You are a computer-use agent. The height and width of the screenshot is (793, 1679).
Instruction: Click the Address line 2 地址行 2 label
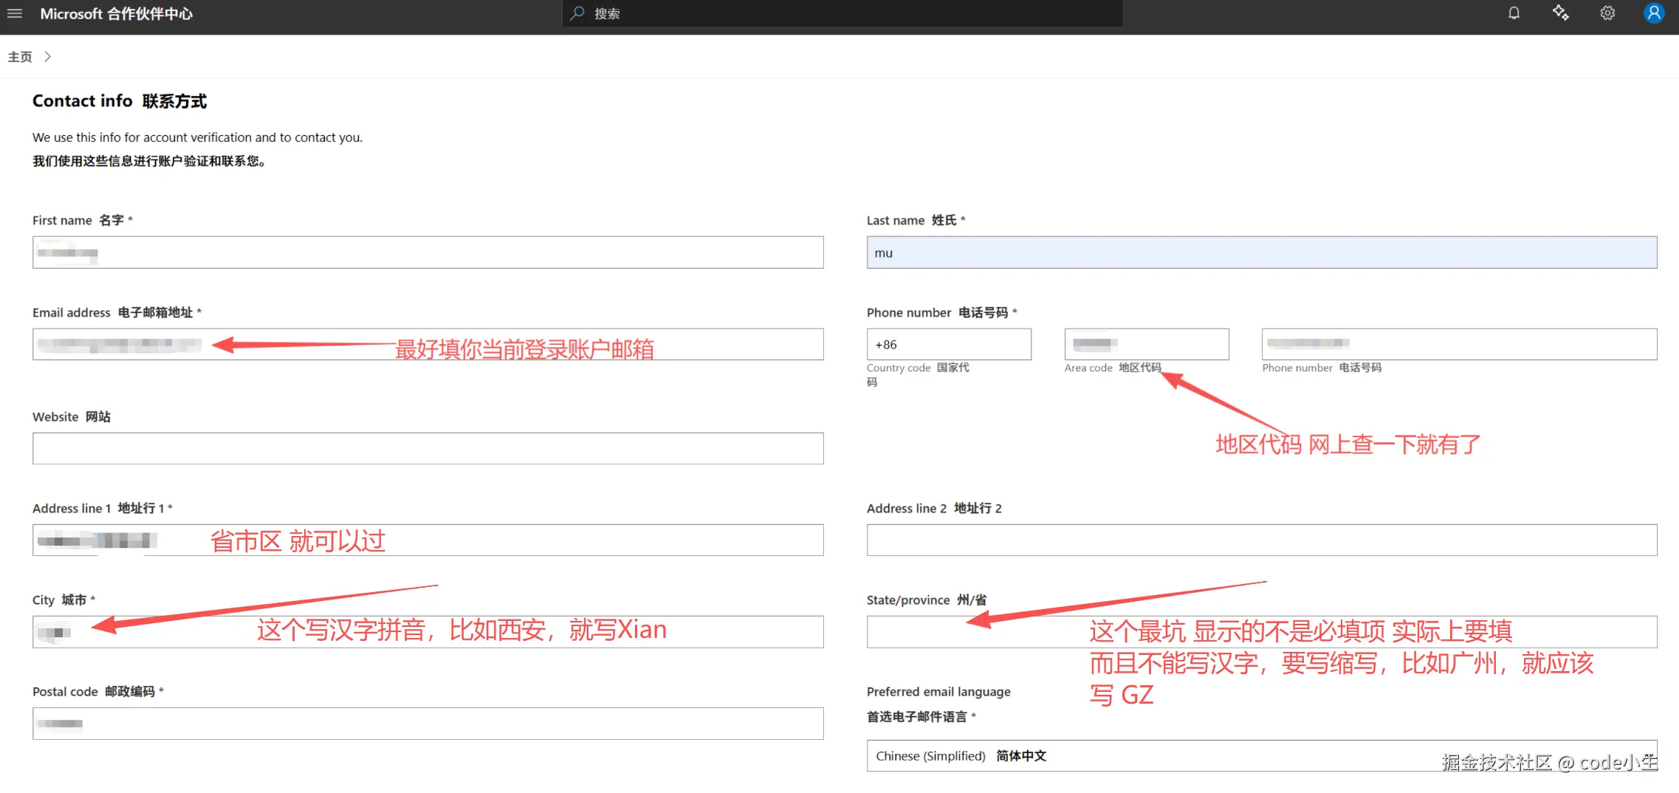coord(934,508)
